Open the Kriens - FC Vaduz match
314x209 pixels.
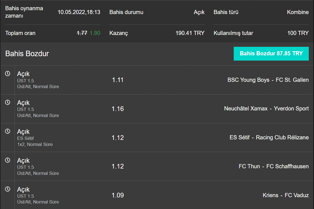point(286,195)
